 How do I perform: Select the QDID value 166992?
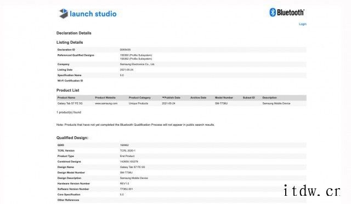pos(124,145)
